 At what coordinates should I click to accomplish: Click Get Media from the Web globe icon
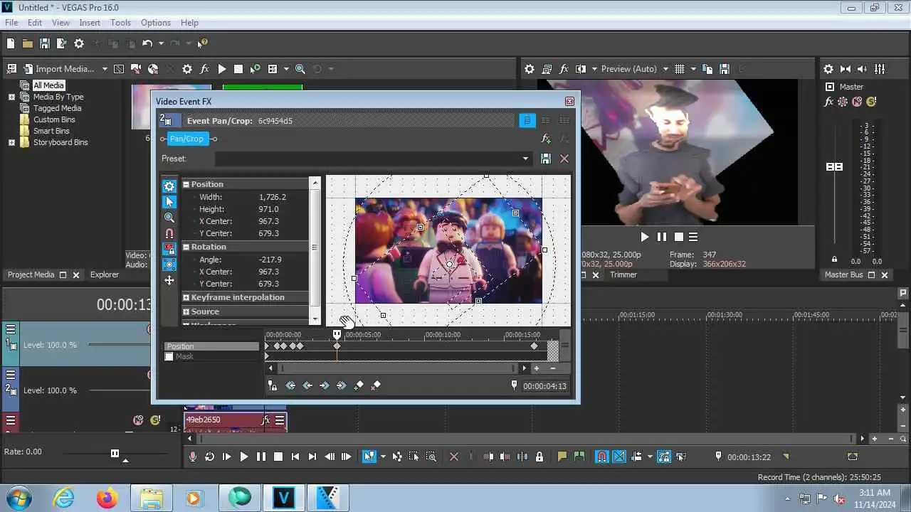(153, 69)
